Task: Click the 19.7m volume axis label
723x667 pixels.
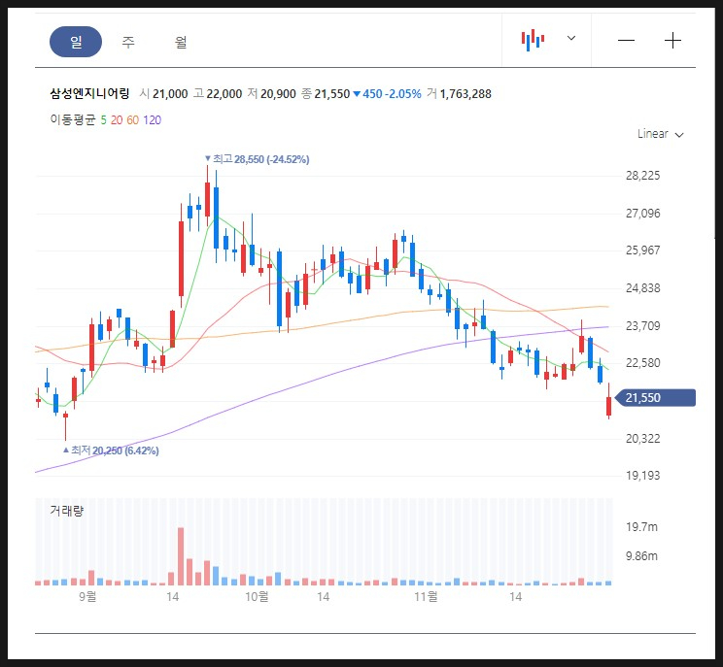Action: 641,527
